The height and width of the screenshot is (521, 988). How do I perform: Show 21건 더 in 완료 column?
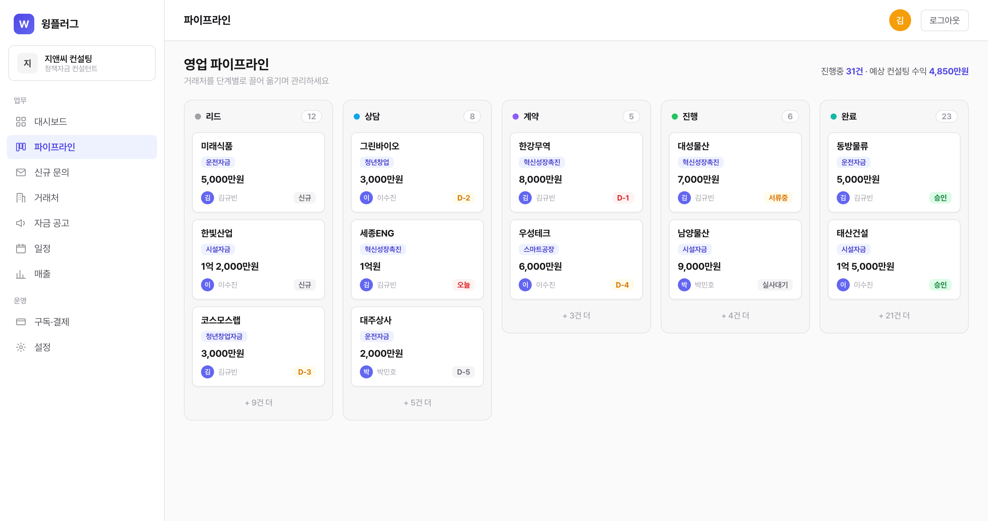coord(894,315)
